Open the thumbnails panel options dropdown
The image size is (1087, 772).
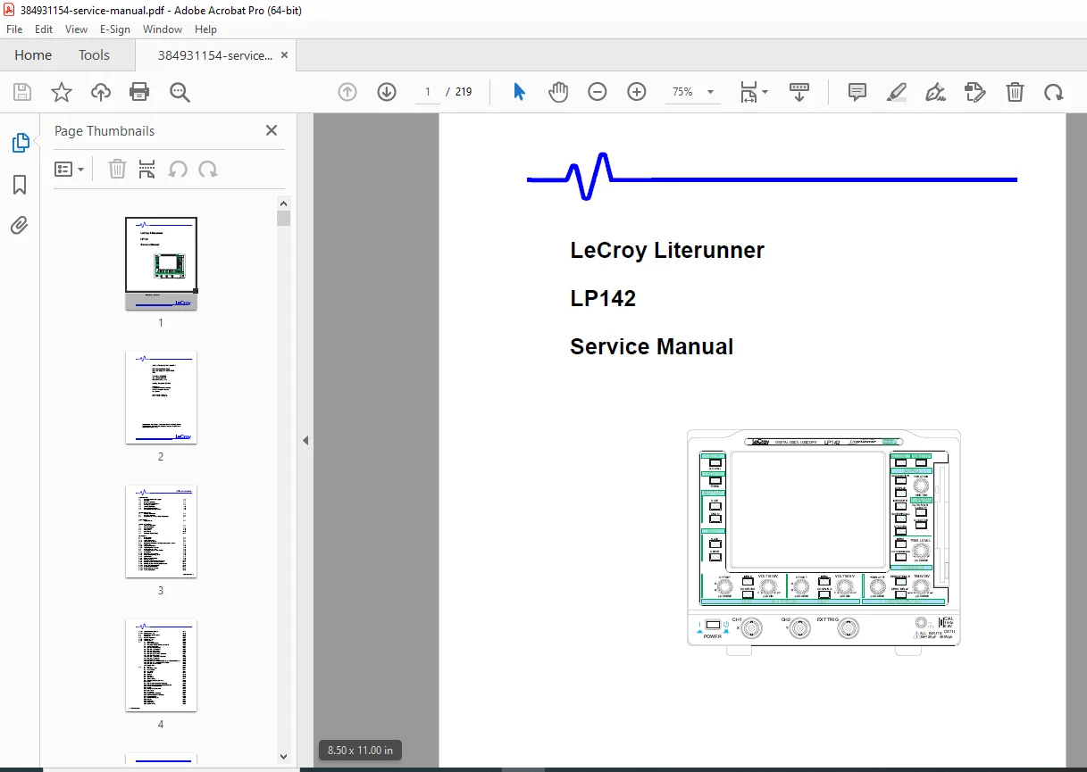pyautogui.click(x=69, y=170)
